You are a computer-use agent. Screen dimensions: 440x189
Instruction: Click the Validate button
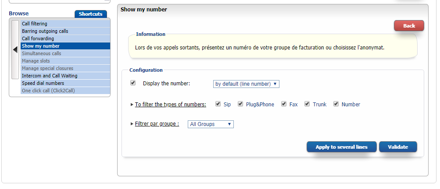398,147
